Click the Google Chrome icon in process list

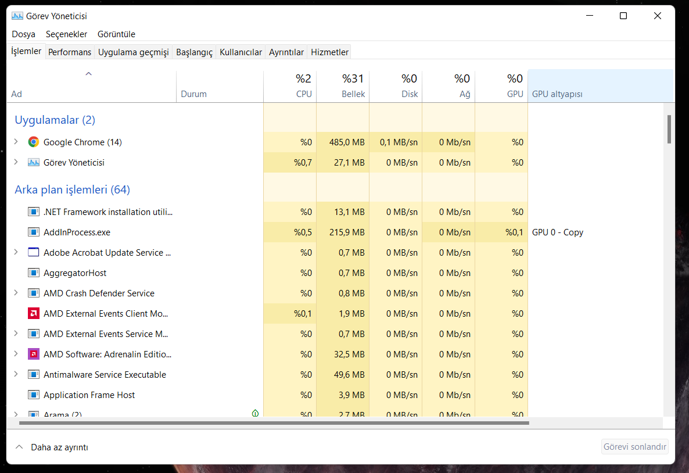(34, 142)
